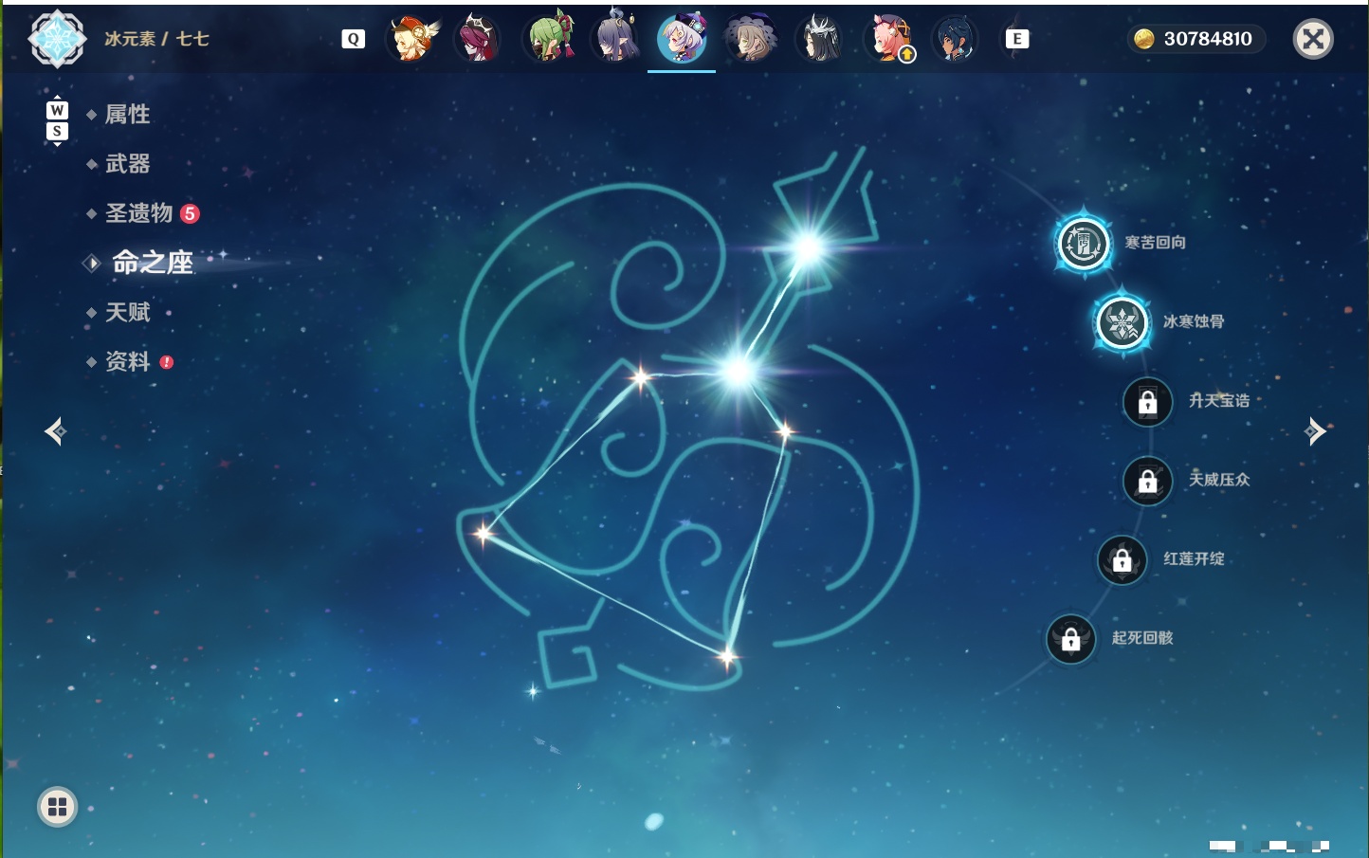Click the W/S navigation key indicator
This screenshot has width=1369, height=858.
pos(57,120)
